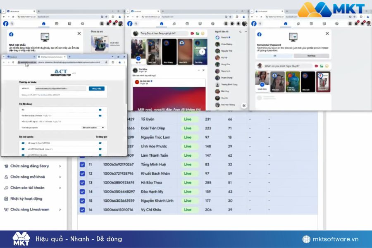Uncheck row 14 Đào Hạnh My checkbox
Image resolution: width=372 pixels, height=248 pixels.
click(x=82, y=192)
